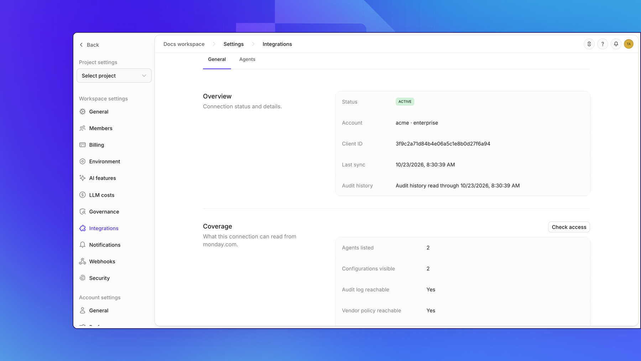Open Security settings
This screenshot has height=361, width=641.
click(x=99, y=278)
